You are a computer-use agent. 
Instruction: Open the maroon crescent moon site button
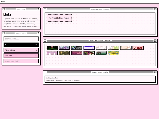pos(77,53)
